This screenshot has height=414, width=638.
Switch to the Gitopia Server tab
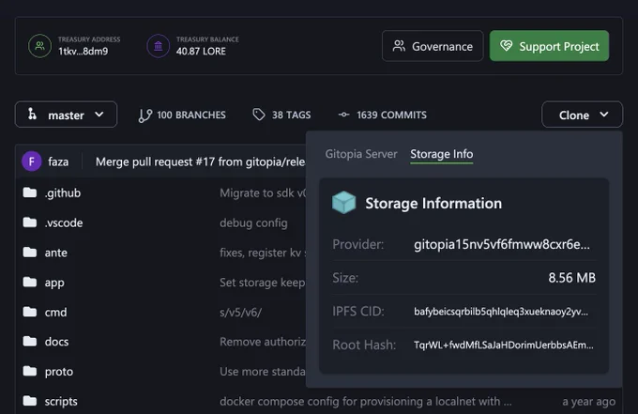point(361,154)
